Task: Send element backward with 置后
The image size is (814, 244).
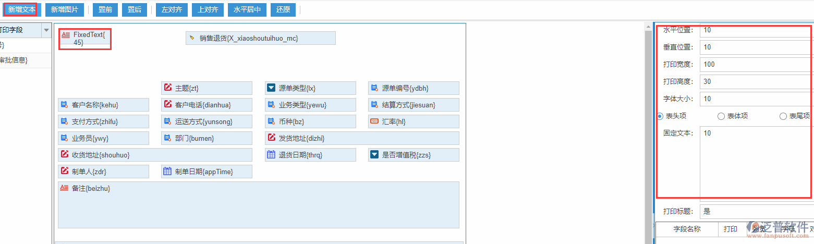Action: point(135,9)
